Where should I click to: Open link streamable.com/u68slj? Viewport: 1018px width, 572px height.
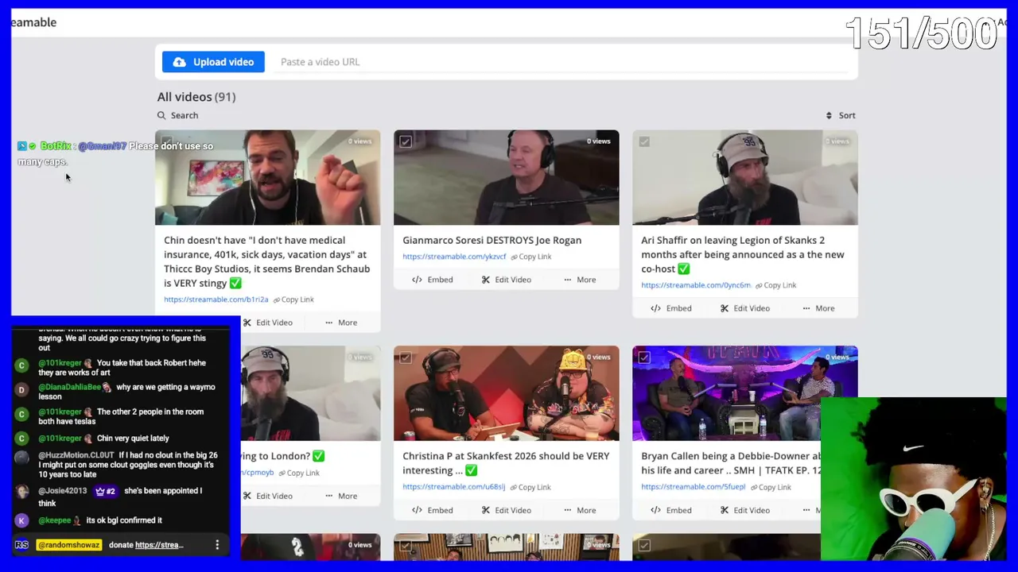point(453,487)
